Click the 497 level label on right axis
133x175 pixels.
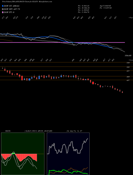tap(128, 71)
